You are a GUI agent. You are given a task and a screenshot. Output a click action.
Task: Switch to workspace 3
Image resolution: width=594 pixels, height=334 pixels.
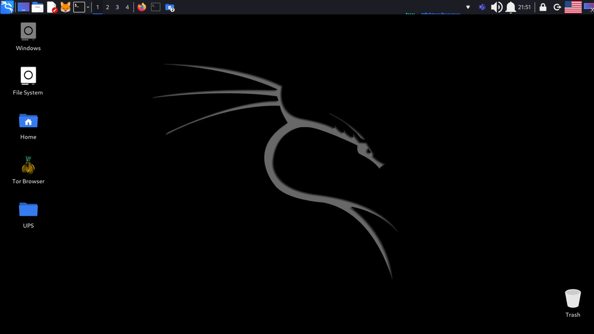click(x=117, y=7)
